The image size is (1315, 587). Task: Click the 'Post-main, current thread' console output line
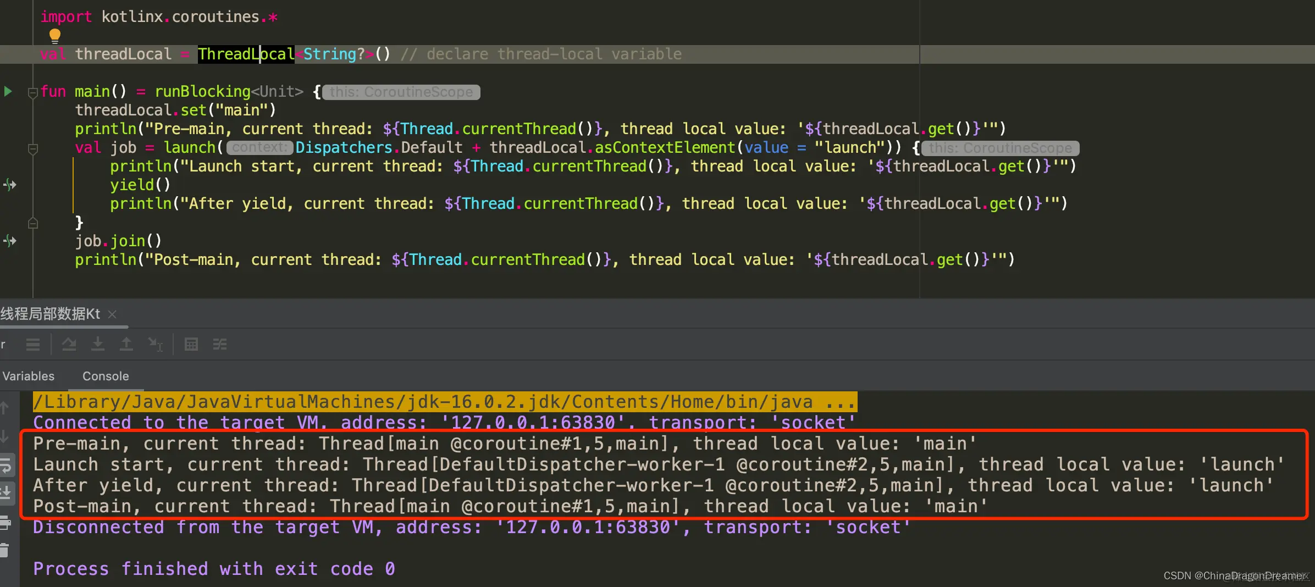coord(510,506)
